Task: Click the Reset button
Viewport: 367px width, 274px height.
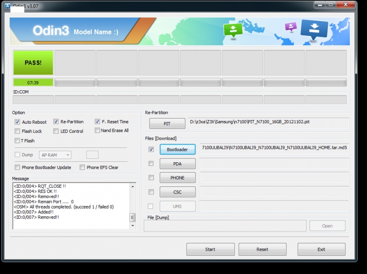Action: coord(262,249)
